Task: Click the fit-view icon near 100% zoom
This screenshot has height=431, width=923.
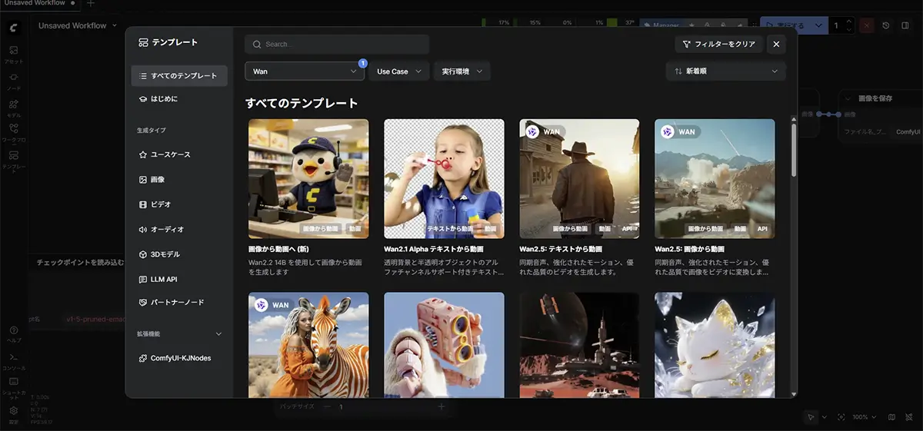Action: click(841, 417)
